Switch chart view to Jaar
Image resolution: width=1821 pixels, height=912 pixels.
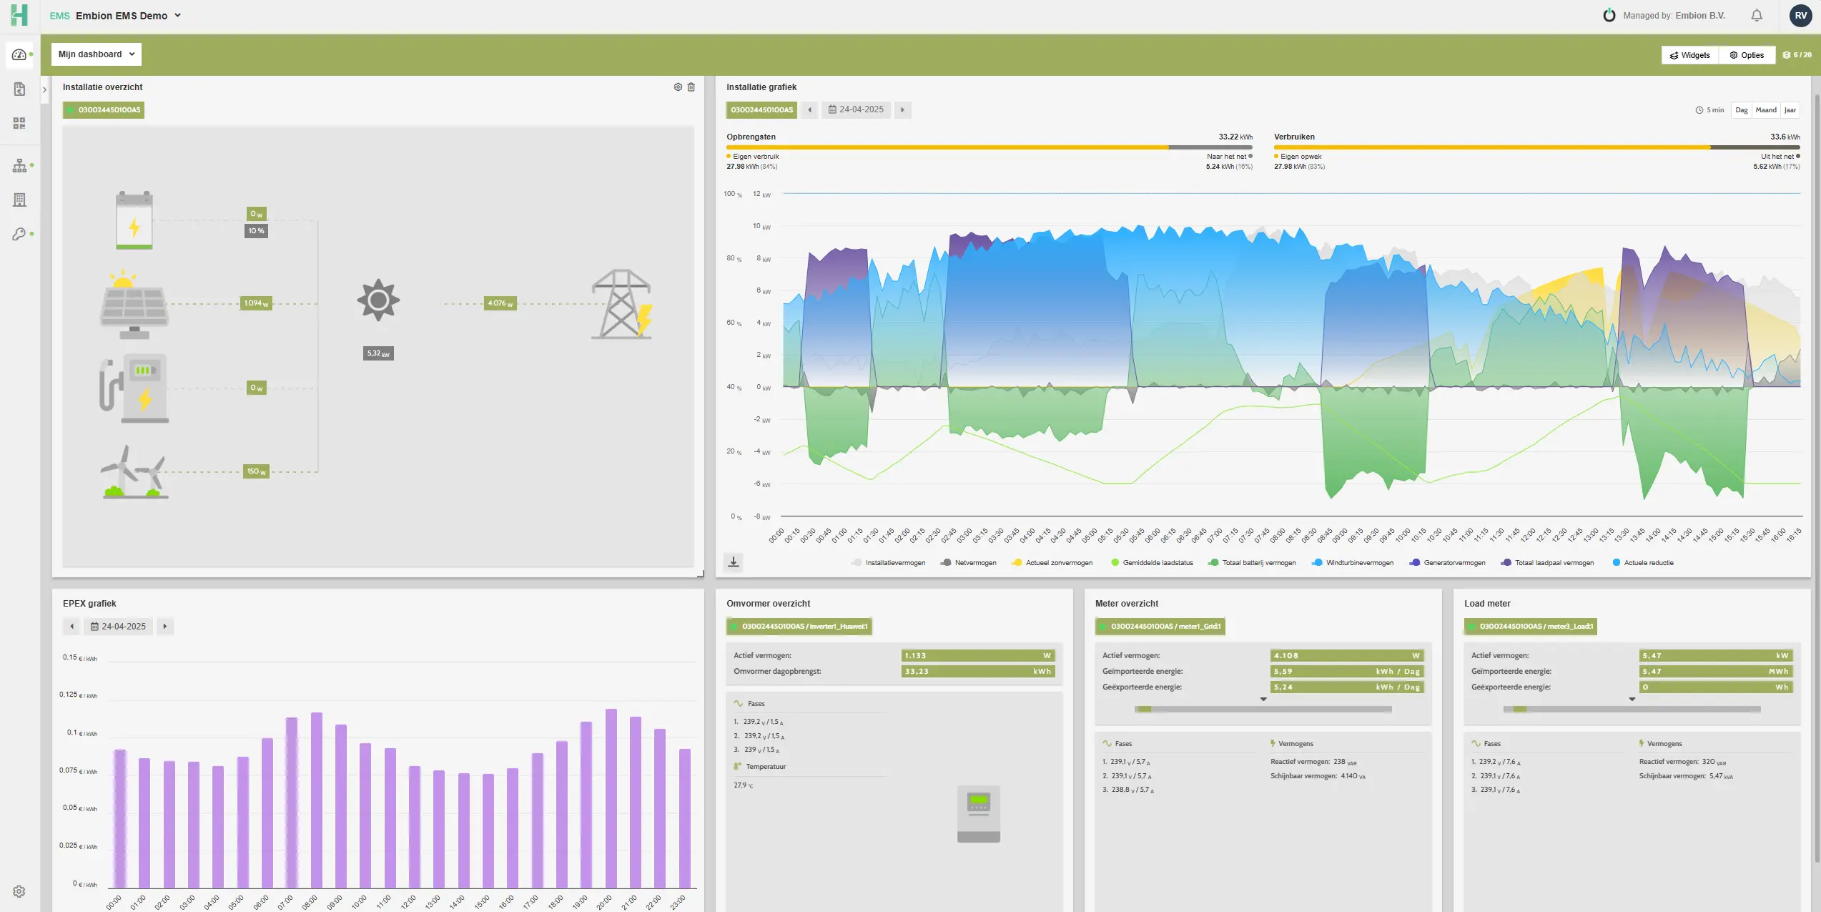[x=1790, y=110]
